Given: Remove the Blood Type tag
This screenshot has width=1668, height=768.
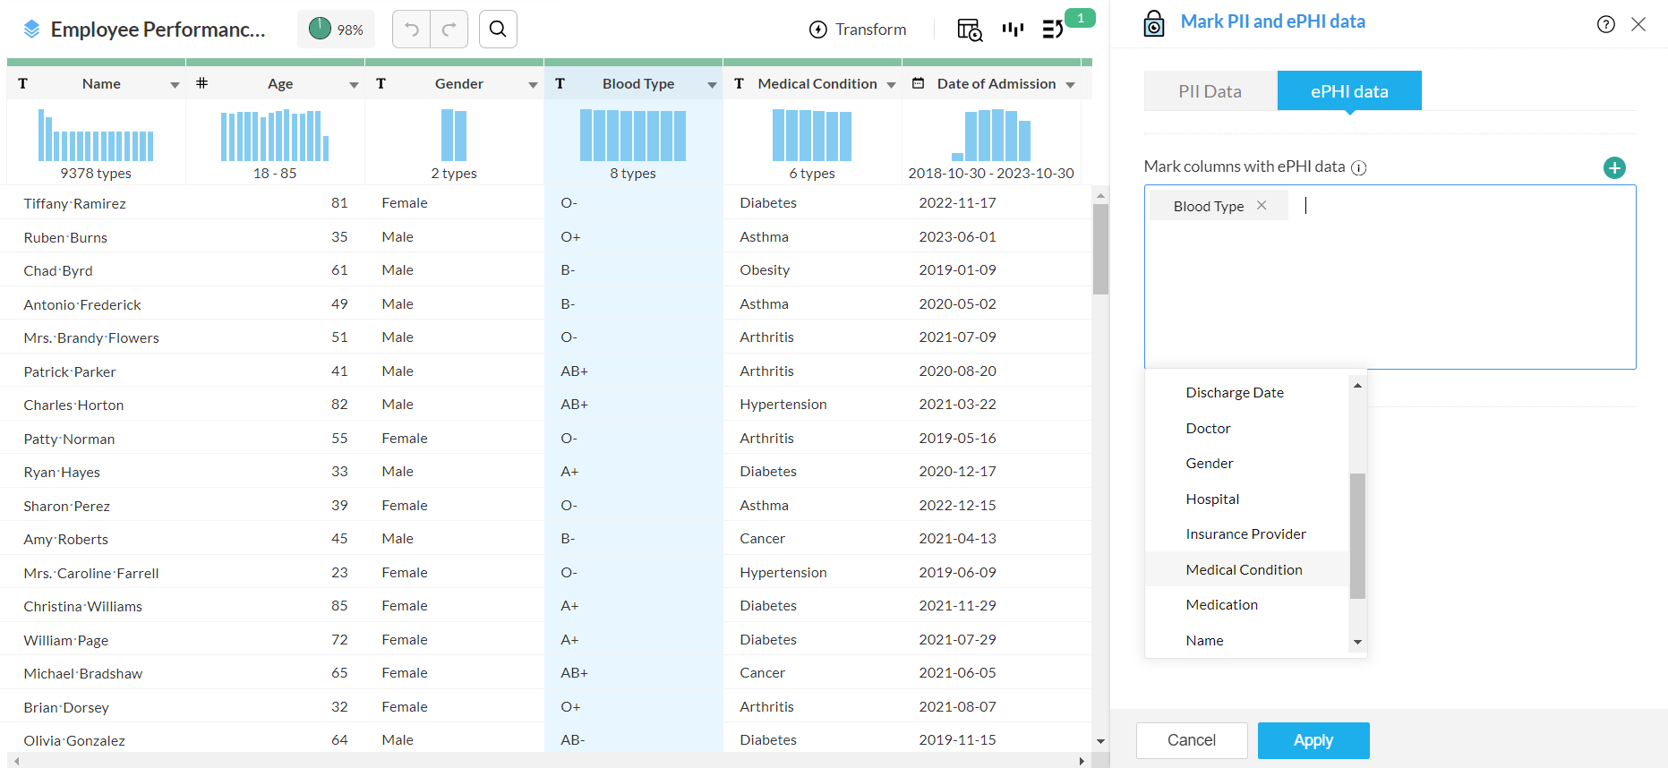Looking at the screenshot, I should click(1262, 206).
